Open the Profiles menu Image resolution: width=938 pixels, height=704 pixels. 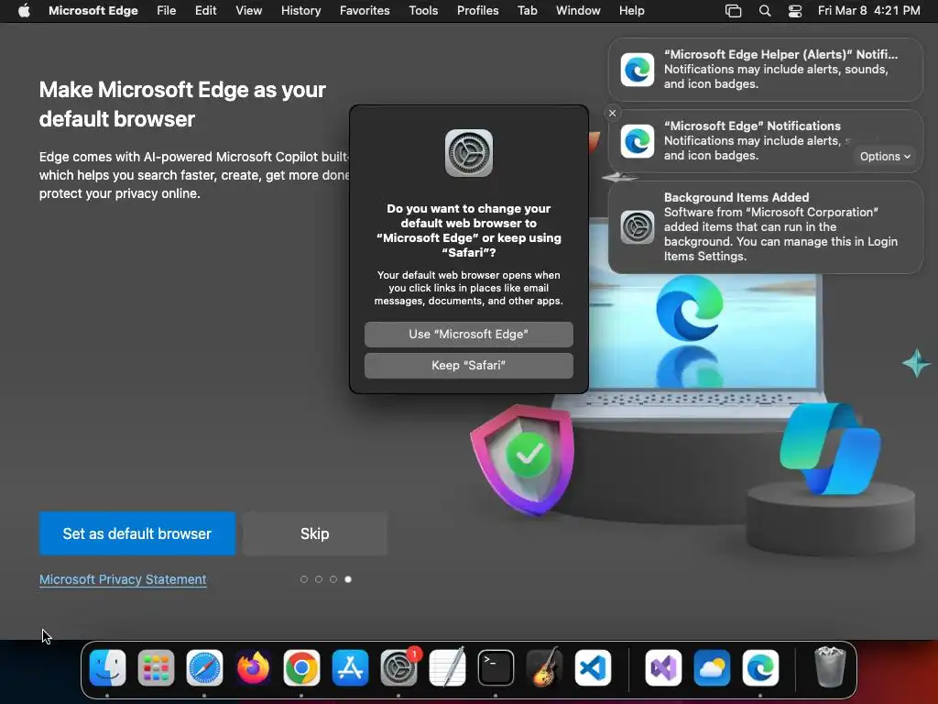click(x=478, y=11)
